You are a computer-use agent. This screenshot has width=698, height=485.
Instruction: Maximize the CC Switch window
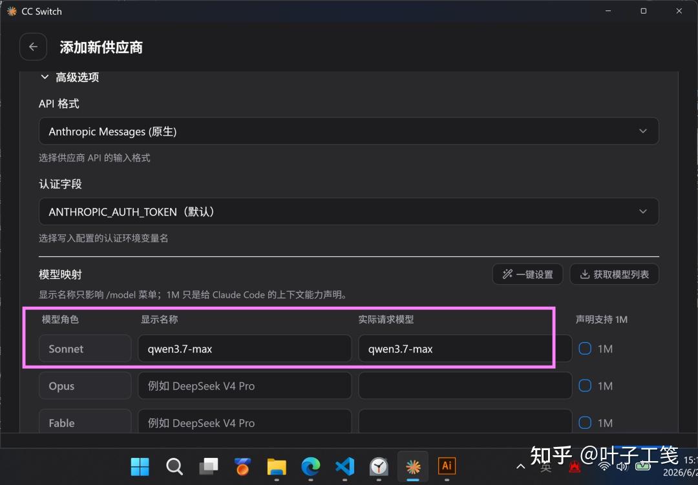643,11
